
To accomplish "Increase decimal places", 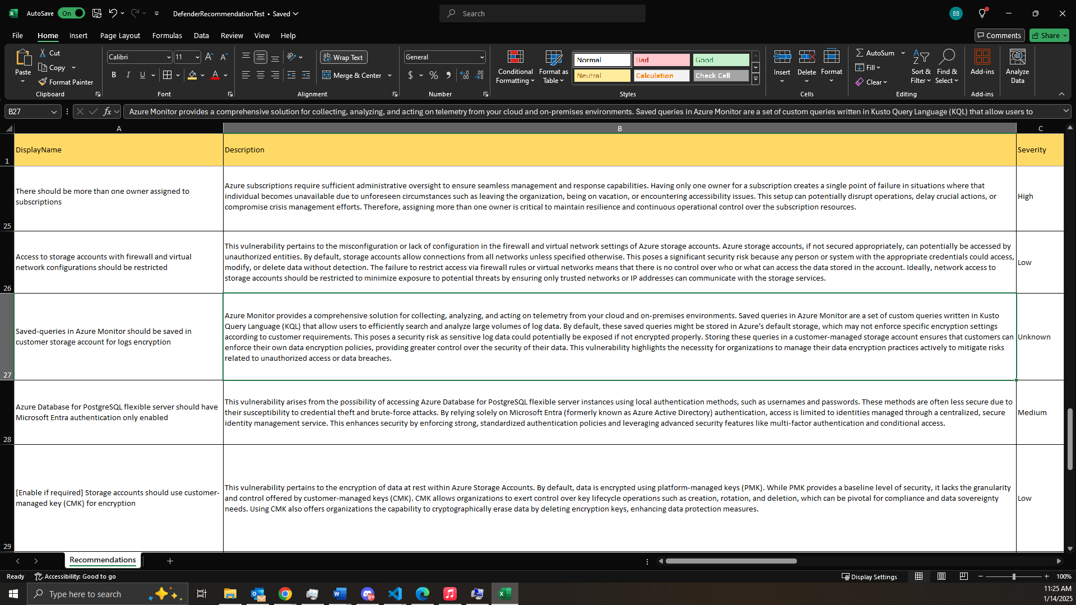I will click(465, 75).
